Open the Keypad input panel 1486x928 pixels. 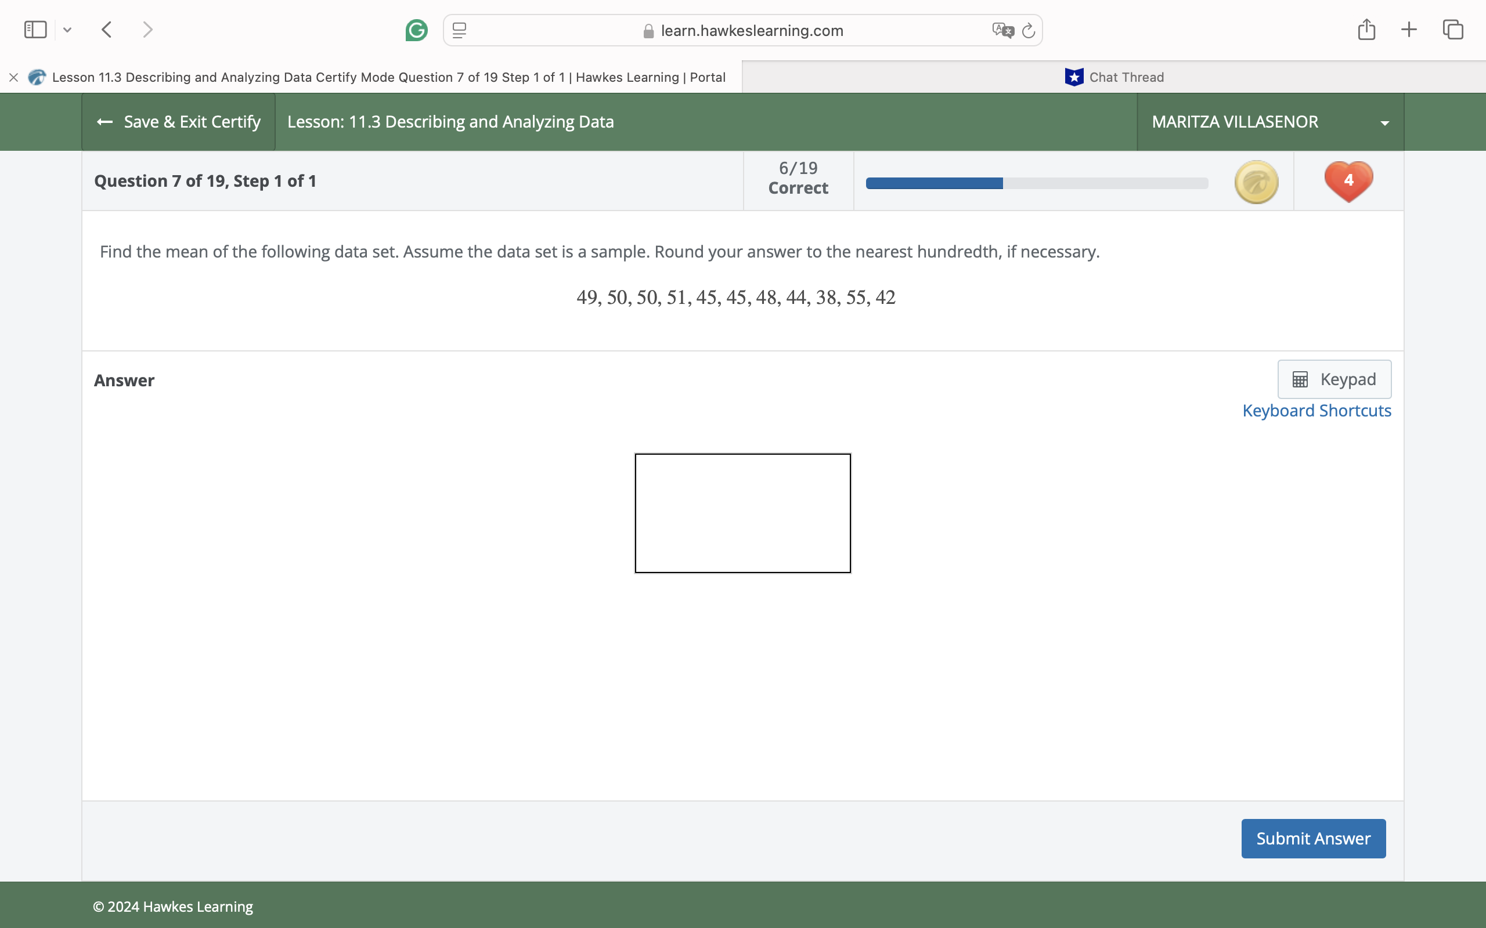(1334, 379)
